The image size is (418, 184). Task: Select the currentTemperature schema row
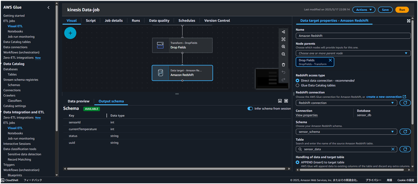pos(176,129)
